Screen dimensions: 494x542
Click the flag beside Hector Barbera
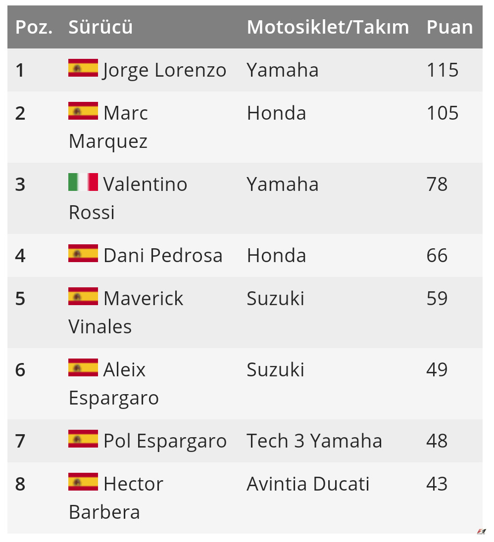pyautogui.click(x=83, y=482)
